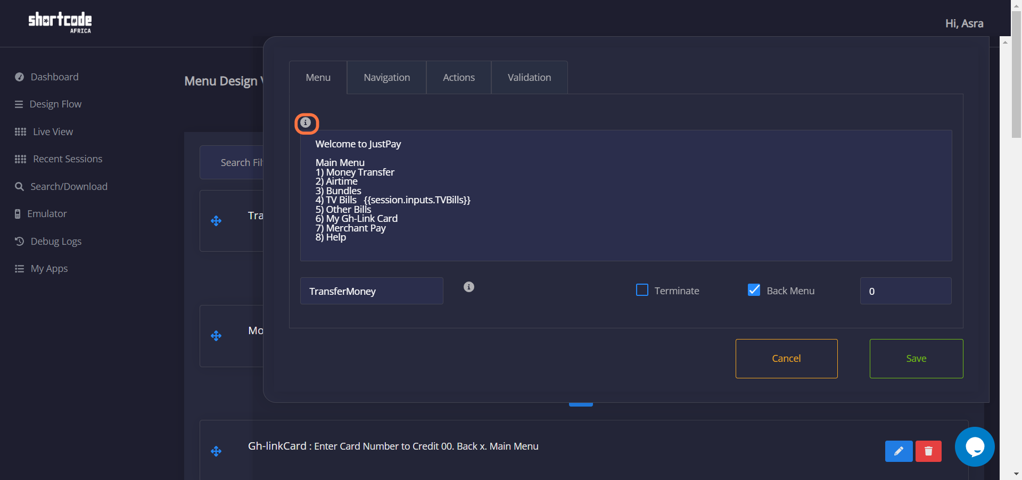
Task: Switch to the Validation tab
Action: tap(530, 78)
